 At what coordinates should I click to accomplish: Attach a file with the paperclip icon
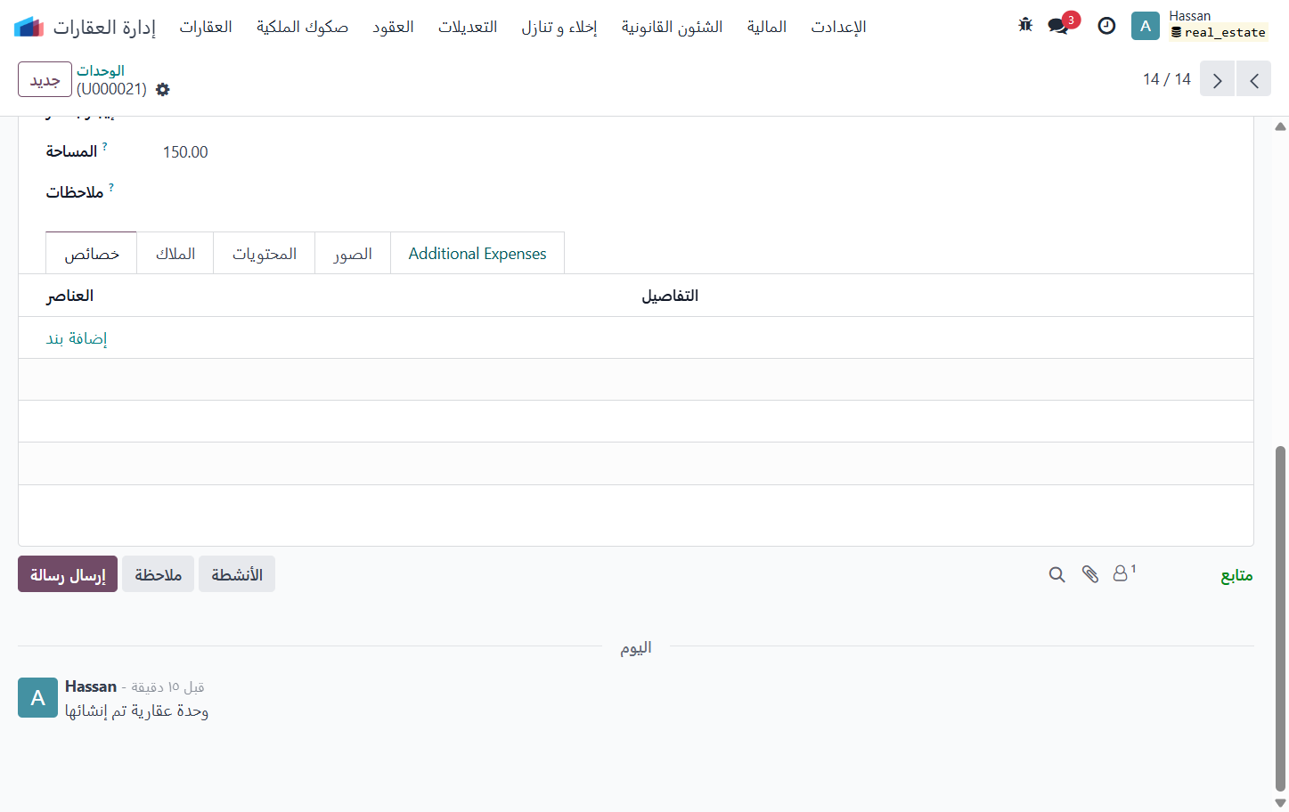coord(1089,574)
